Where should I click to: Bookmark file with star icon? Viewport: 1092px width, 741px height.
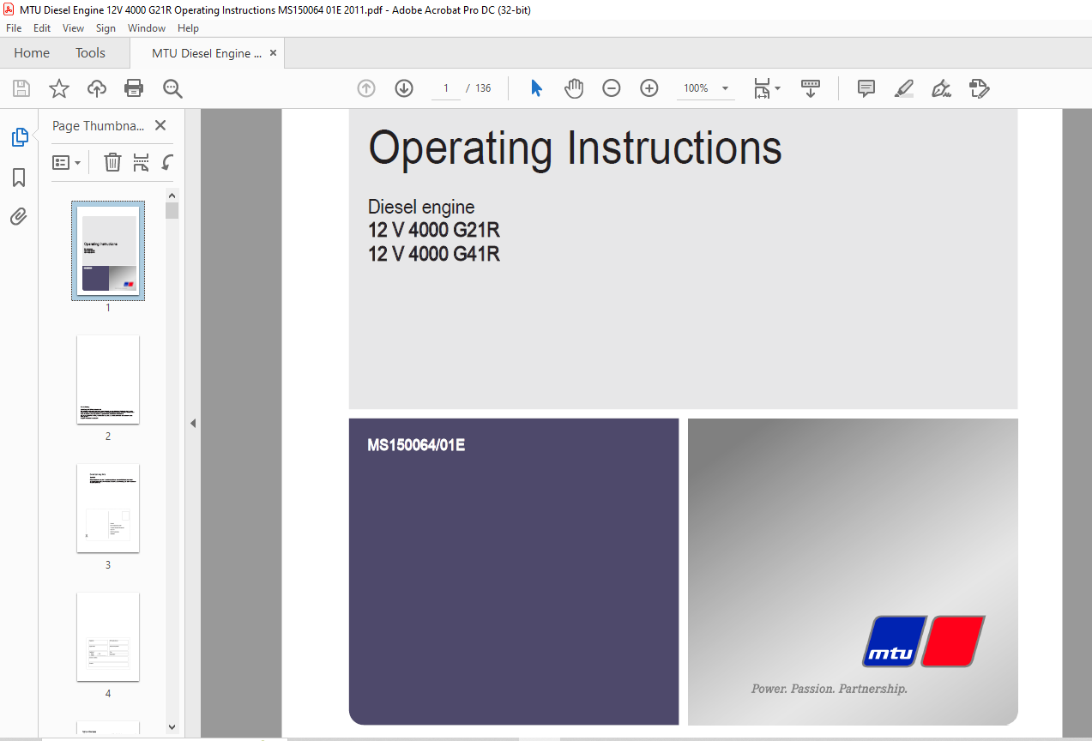point(58,88)
